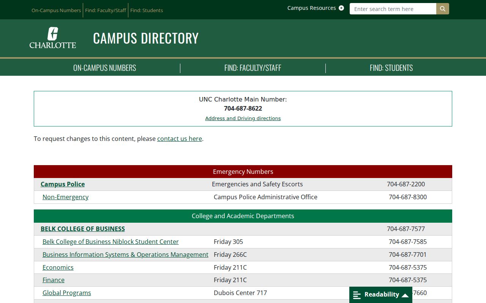486x303 pixels.
Task: Open the Economics department link
Action: pos(58,267)
